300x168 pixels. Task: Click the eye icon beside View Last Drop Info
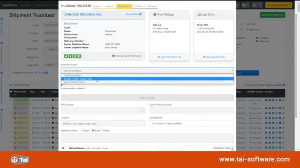pyautogui.click(x=204, y=57)
